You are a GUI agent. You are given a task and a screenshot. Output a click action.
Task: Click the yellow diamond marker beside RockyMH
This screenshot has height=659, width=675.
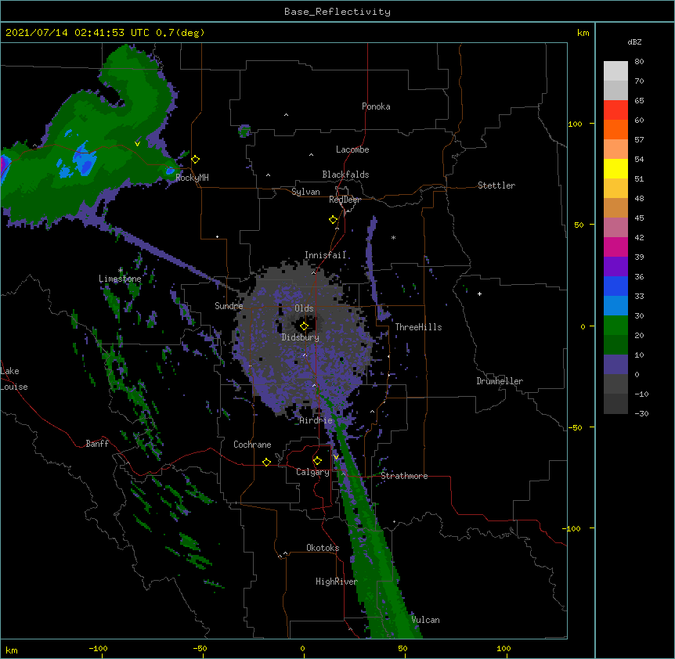tap(196, 160)
